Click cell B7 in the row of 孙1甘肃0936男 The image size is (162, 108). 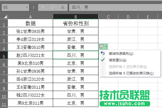click(76, 71)
